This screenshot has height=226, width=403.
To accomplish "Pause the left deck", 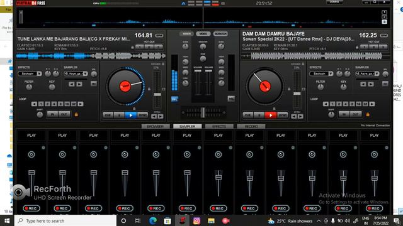I will tap(119, 116).
